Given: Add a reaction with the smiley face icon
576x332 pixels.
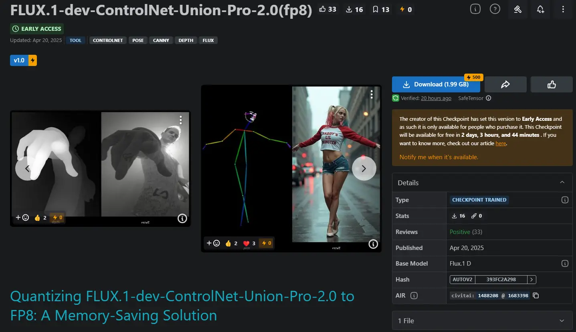Looking at the screenshot, I should point(26,218).
